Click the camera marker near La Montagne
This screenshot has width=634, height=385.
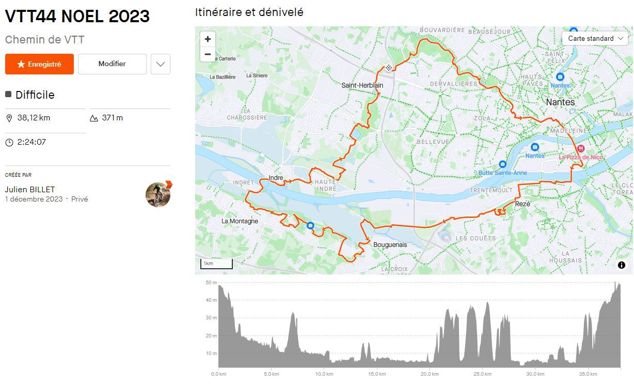tap(310, 226)
